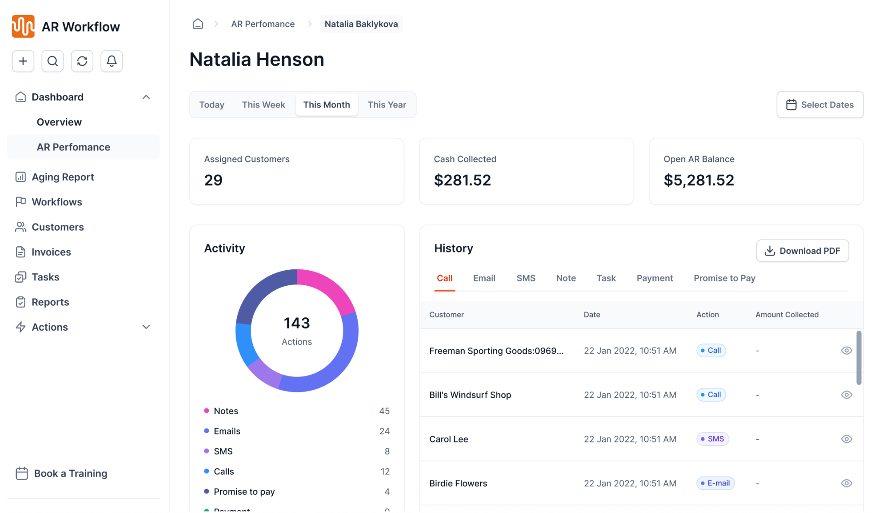This screenshot has height=513, width=880.
Task: Click the Select Dates button
Action: click(x=820, y=105)
